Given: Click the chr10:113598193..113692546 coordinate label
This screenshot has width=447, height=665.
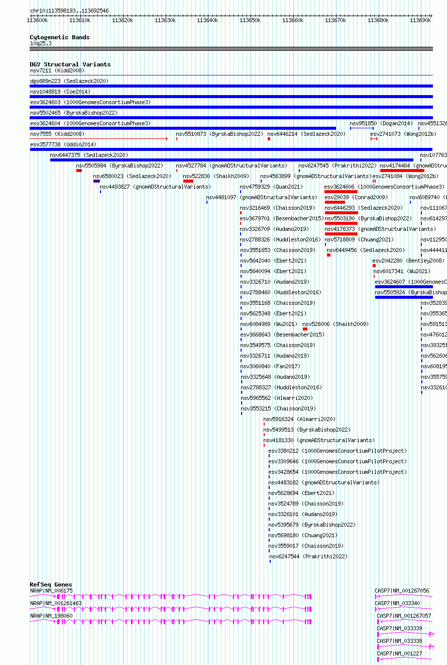Looking at the screenshot, I should (x=69, y=11).
